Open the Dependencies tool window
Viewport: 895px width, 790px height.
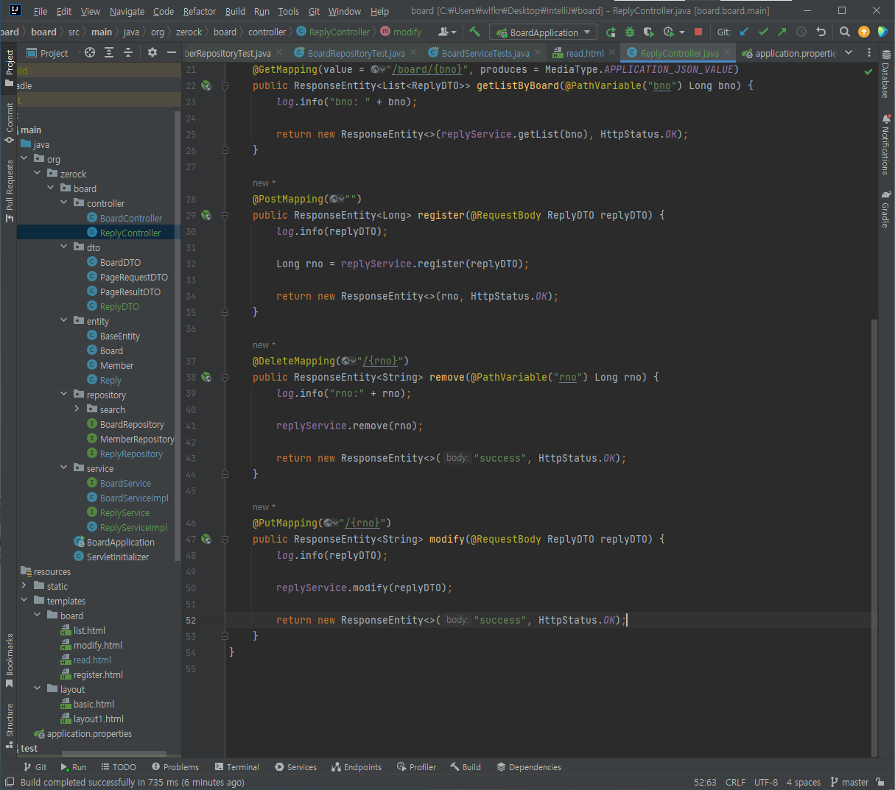point(529,766)
